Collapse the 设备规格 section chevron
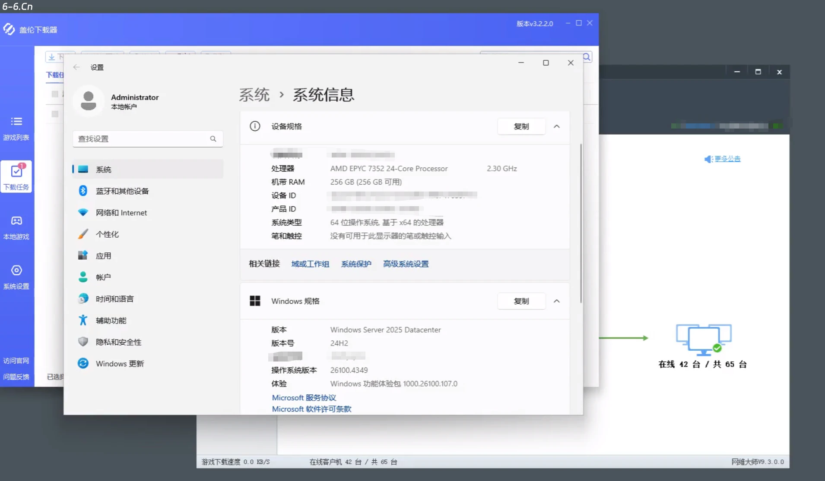Screen dimensions: 825x481 [x=557, y=126]
